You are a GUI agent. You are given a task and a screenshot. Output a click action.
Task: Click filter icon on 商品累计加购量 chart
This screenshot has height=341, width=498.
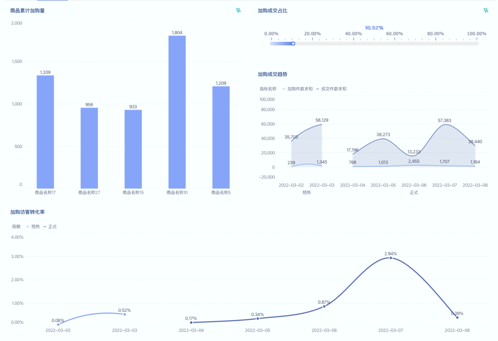click(x=238, y=11)
